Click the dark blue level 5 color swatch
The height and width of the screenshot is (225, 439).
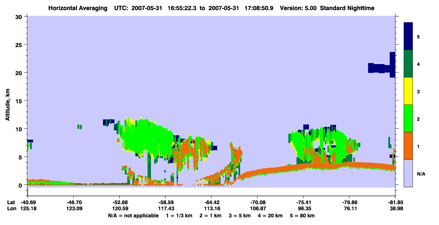coord(408,36)
